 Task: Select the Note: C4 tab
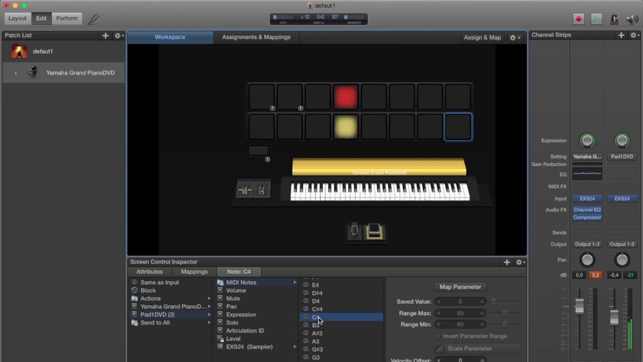[x=239, y=271]
